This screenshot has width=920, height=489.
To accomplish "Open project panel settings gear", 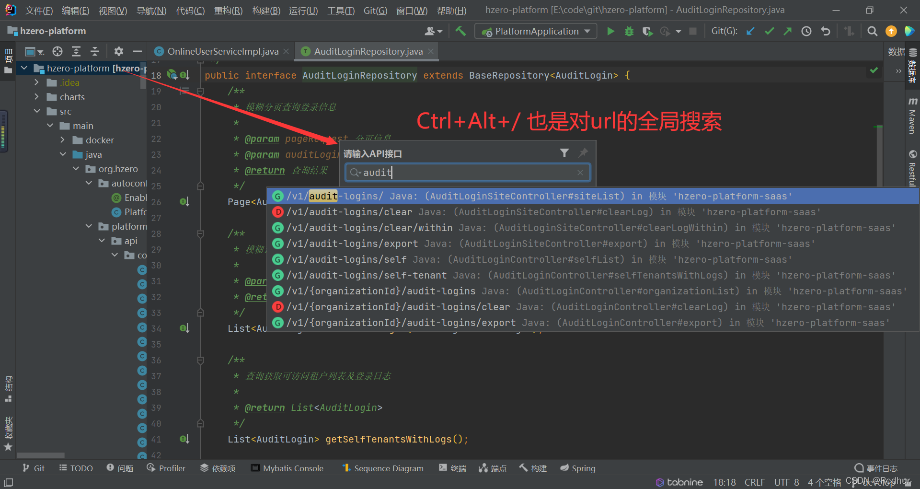I will 119,51.
